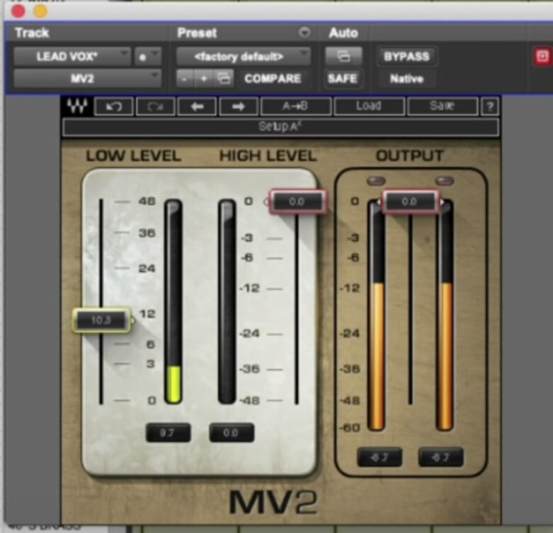Reset the left output clip LED
Viewport: 553px width, 533px height.
[x=376, y=181]
